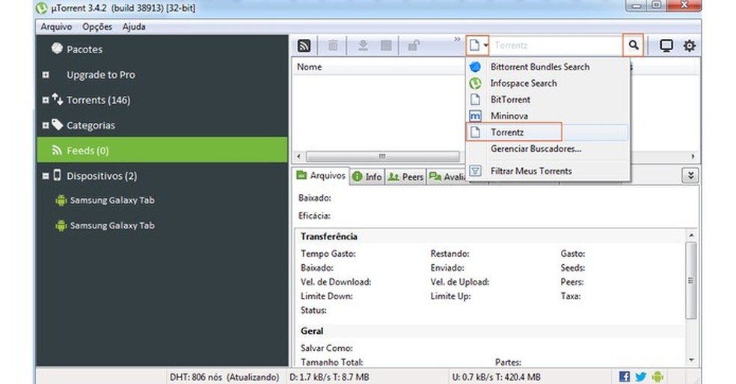This screenshot has width=736, height=384.
Task: Click the magnifying glass search button
Action: click(x=634, y=46)
